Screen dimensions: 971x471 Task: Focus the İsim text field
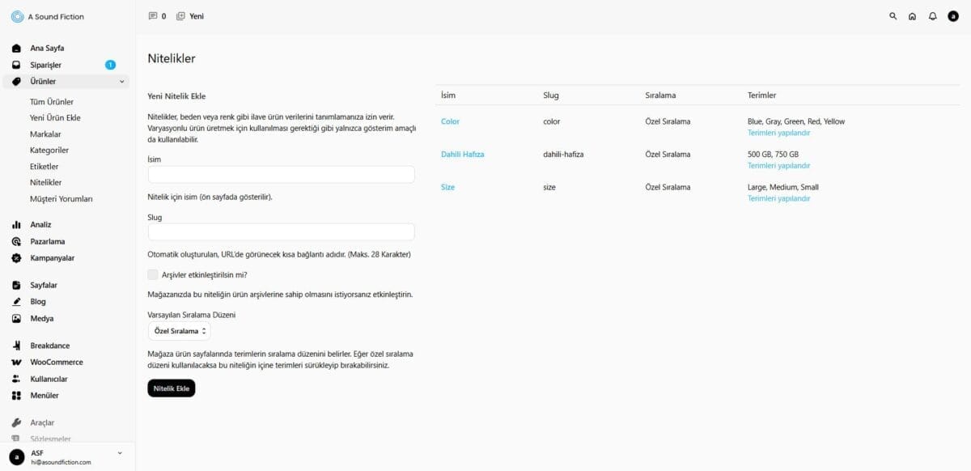click(281, 175)
